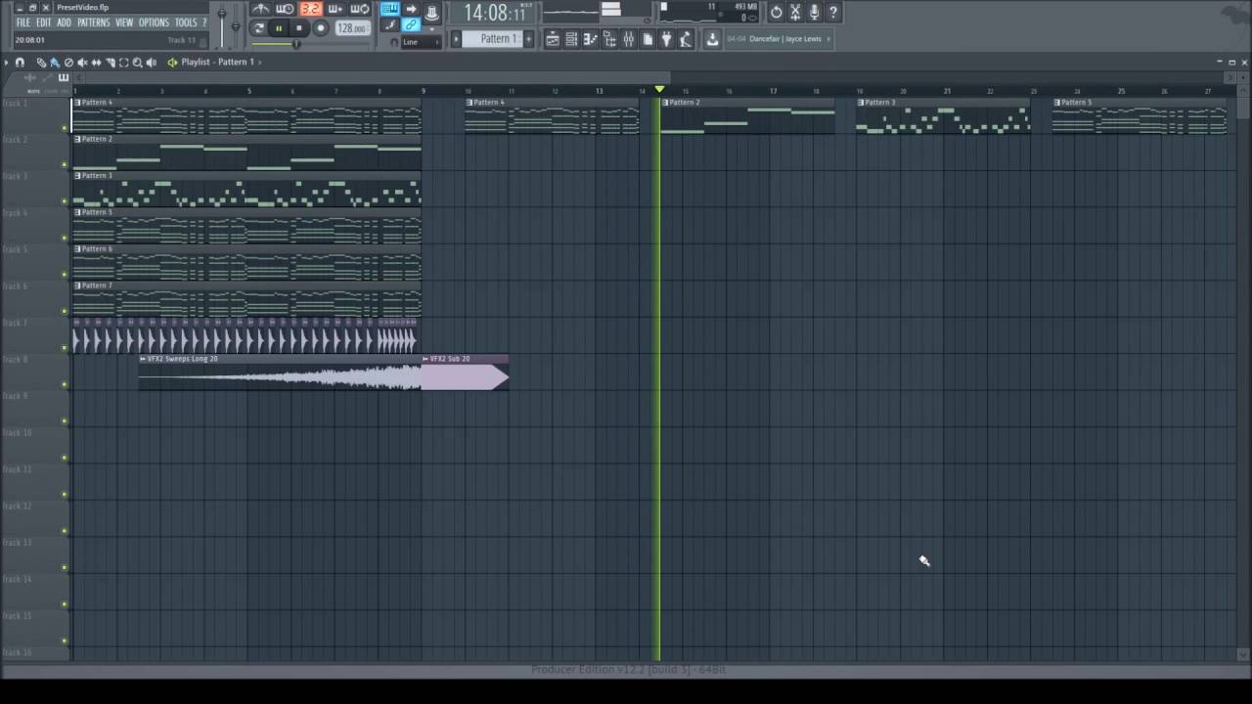Open clip menu of Pattern 6 clip
Screen dimensions: 1252x704
click(78, 249)
